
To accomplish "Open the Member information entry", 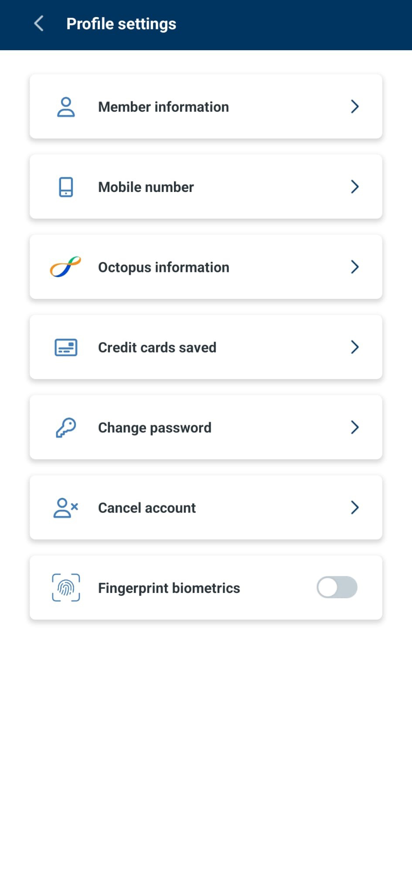I will (x=206, y=106).
